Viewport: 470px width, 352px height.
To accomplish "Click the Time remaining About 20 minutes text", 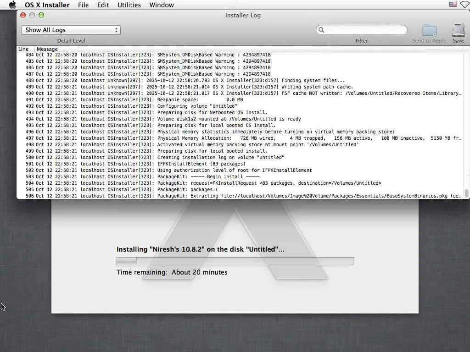I will pos(172,272).
